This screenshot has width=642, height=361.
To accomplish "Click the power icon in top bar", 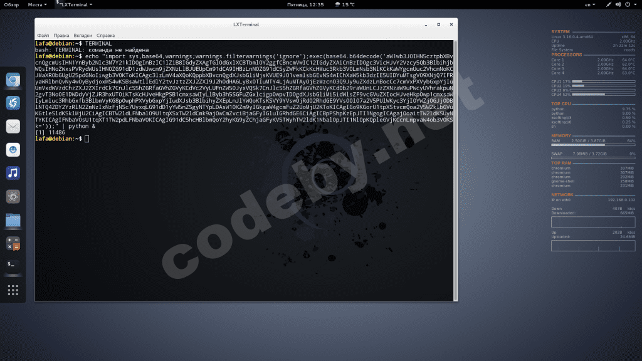I will tap(628, 4).
